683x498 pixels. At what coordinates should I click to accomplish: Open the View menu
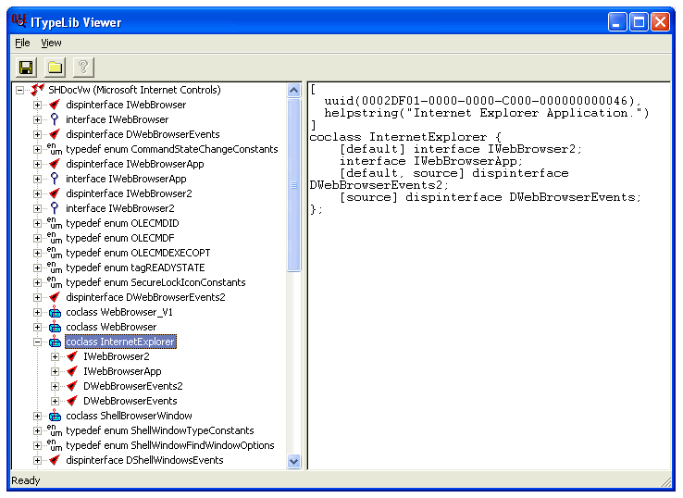(x=51, y=43)
